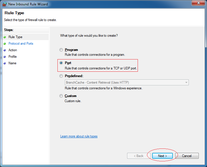Choose the Custom rule radio button

click(x=61, y=96)
